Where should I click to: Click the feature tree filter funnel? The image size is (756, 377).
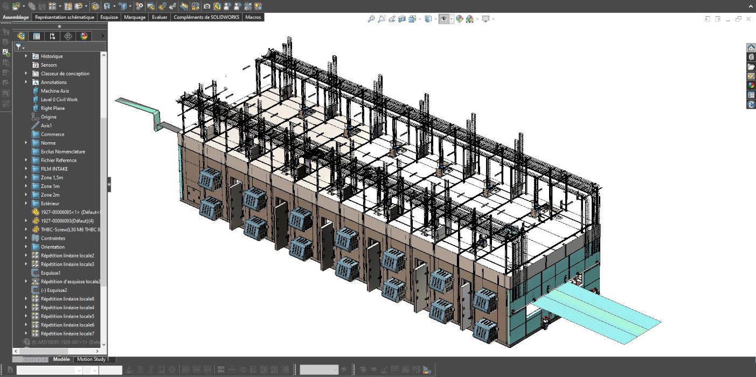tap(18, 47)
